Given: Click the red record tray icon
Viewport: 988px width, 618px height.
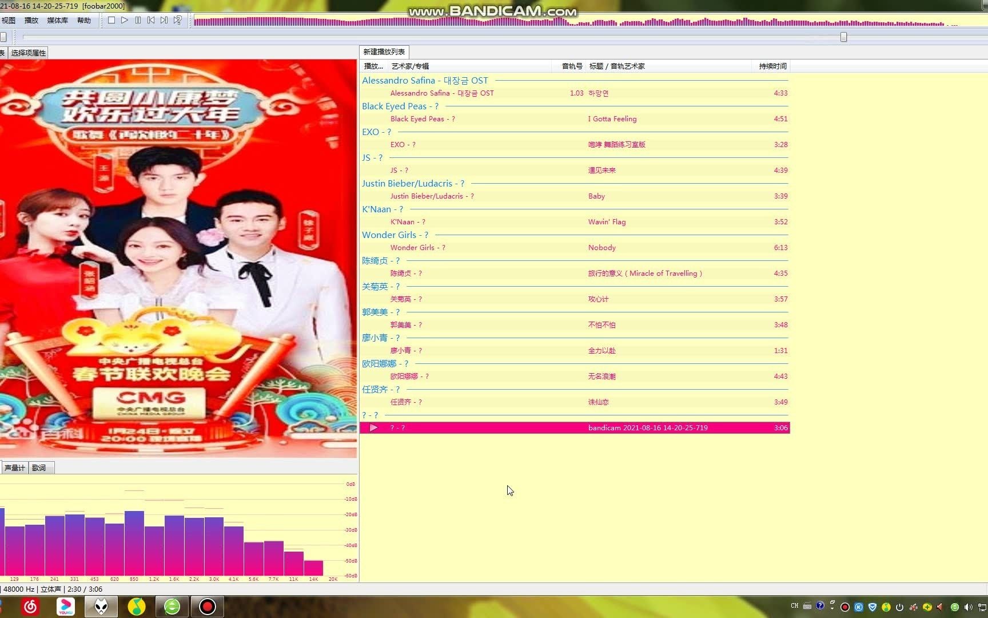Looking at the screenshot, I should tap(845, 607).
